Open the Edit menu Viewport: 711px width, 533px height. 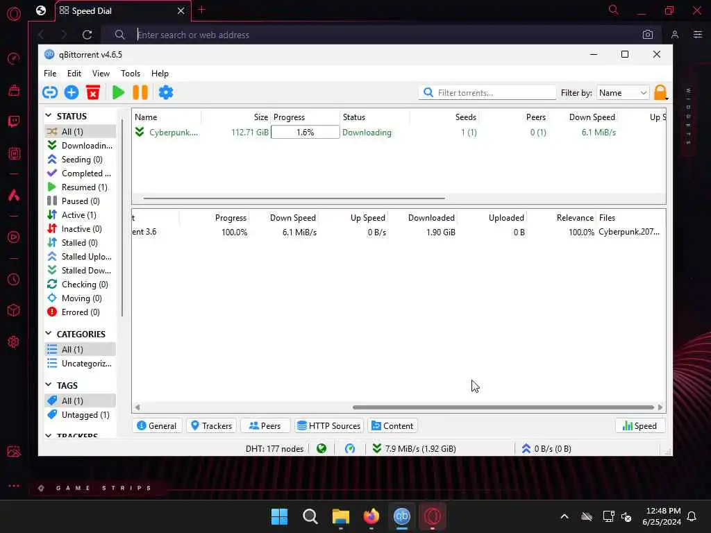[74, 74]
